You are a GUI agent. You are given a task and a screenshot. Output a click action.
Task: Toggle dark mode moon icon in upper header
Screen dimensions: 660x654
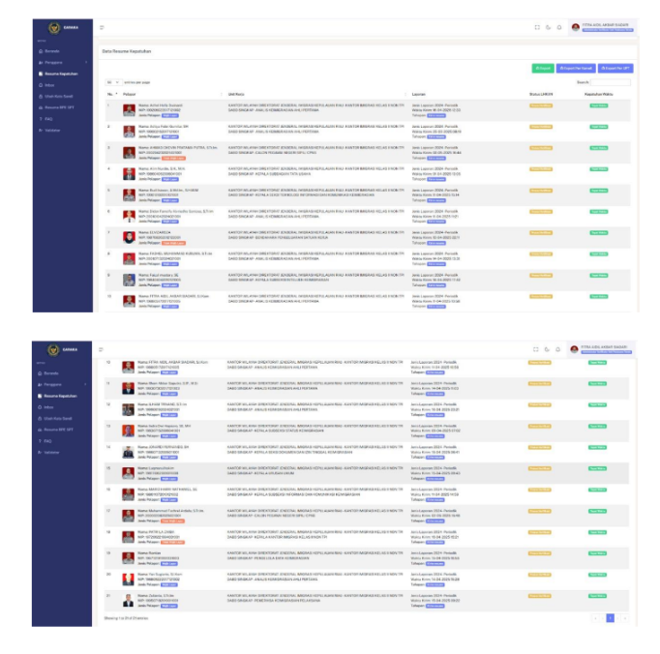(548, 27)
